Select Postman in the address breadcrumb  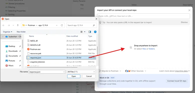point(31,25)
